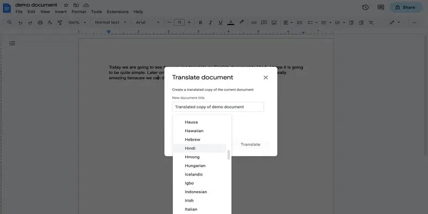Click the Insert link icon

click(x=254, y=22)
